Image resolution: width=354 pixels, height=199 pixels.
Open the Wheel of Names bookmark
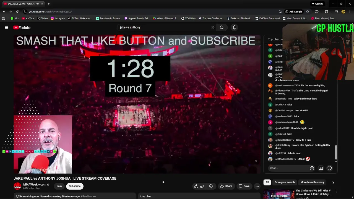point(165,19)
